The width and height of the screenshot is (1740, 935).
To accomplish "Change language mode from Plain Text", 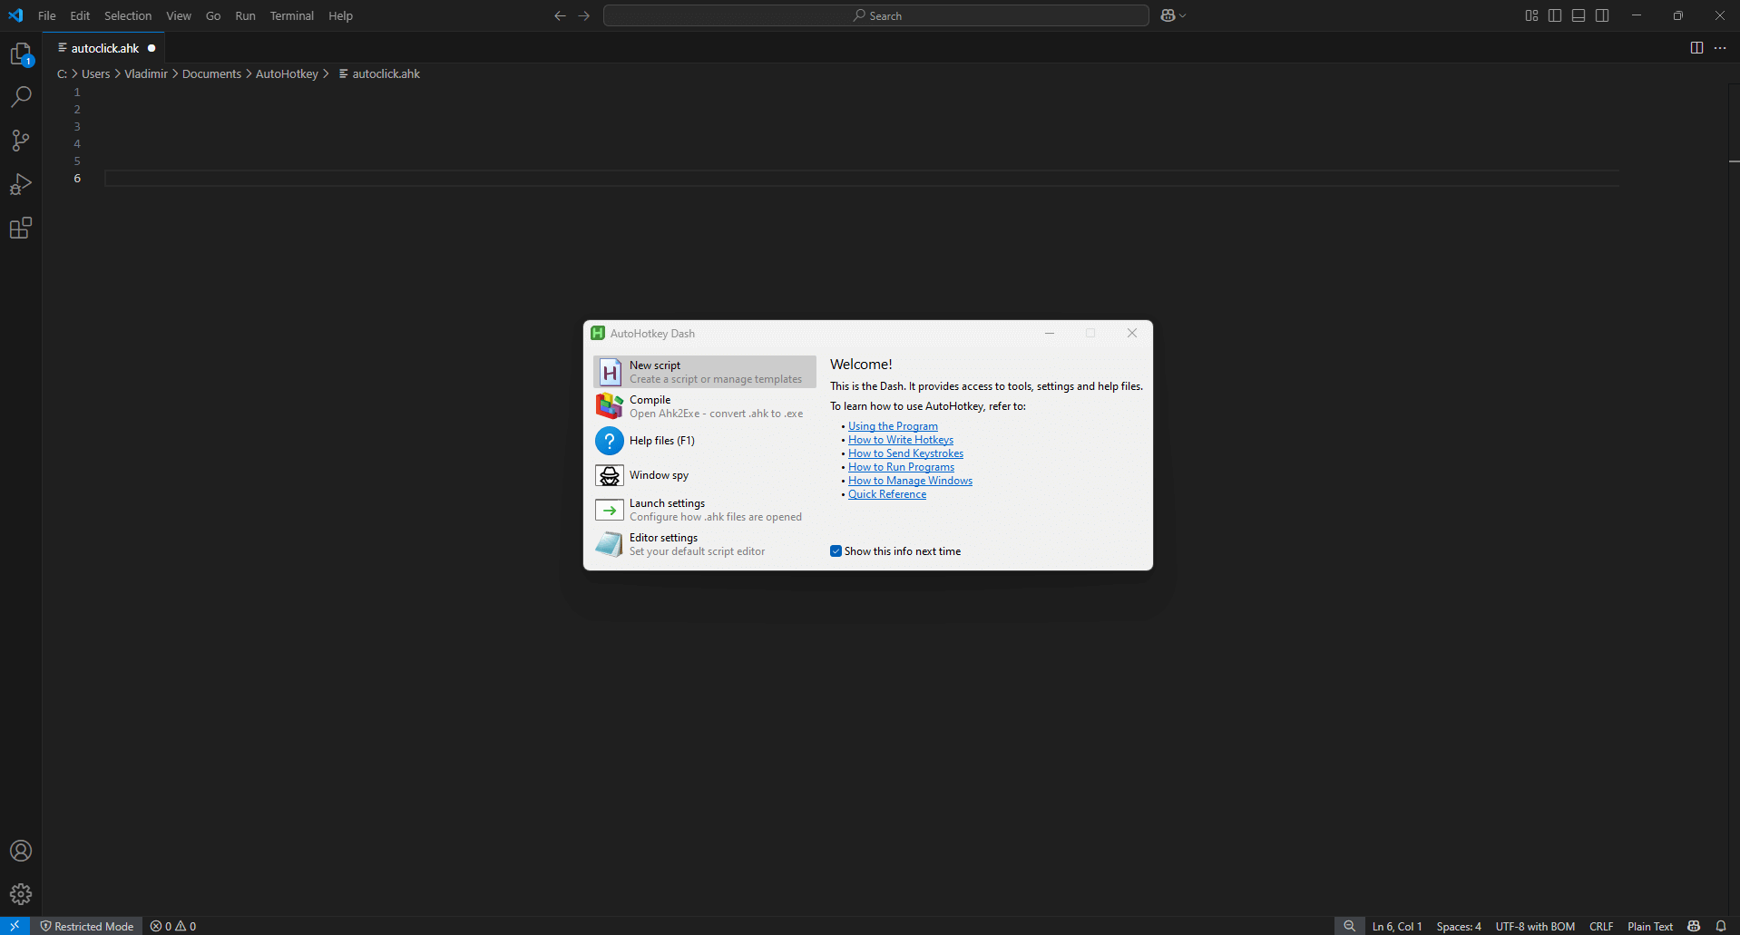I will [1650, 926].
